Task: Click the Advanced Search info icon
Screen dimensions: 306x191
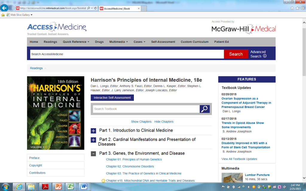Action: tap(265, 56)
